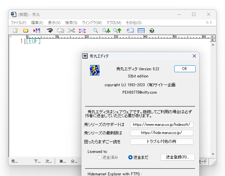Click the Licensed to: label
The height and width of the screenshot is (176, 225).
tap(97, 152)
